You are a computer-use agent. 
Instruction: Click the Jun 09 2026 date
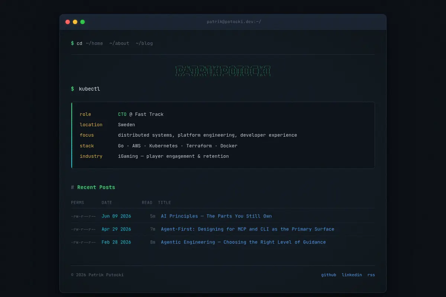116,216
